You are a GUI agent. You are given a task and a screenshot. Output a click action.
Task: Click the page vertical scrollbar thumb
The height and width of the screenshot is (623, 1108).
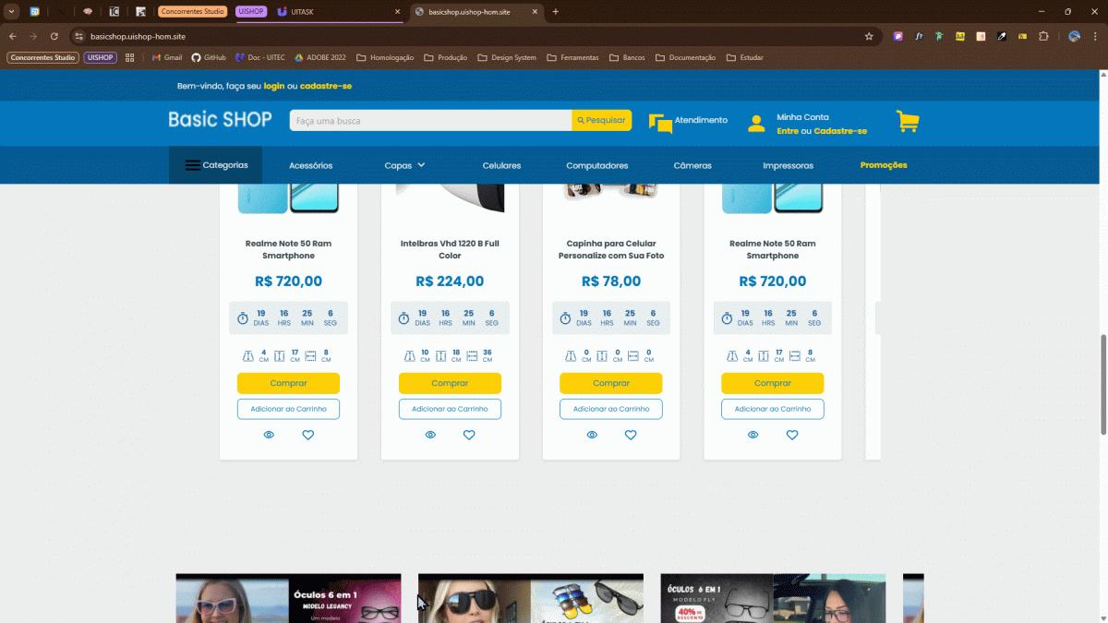(1102, 383)
